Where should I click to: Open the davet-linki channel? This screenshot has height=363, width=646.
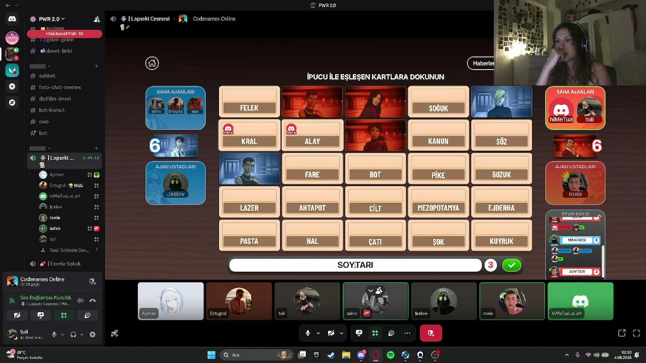[59, 51]
